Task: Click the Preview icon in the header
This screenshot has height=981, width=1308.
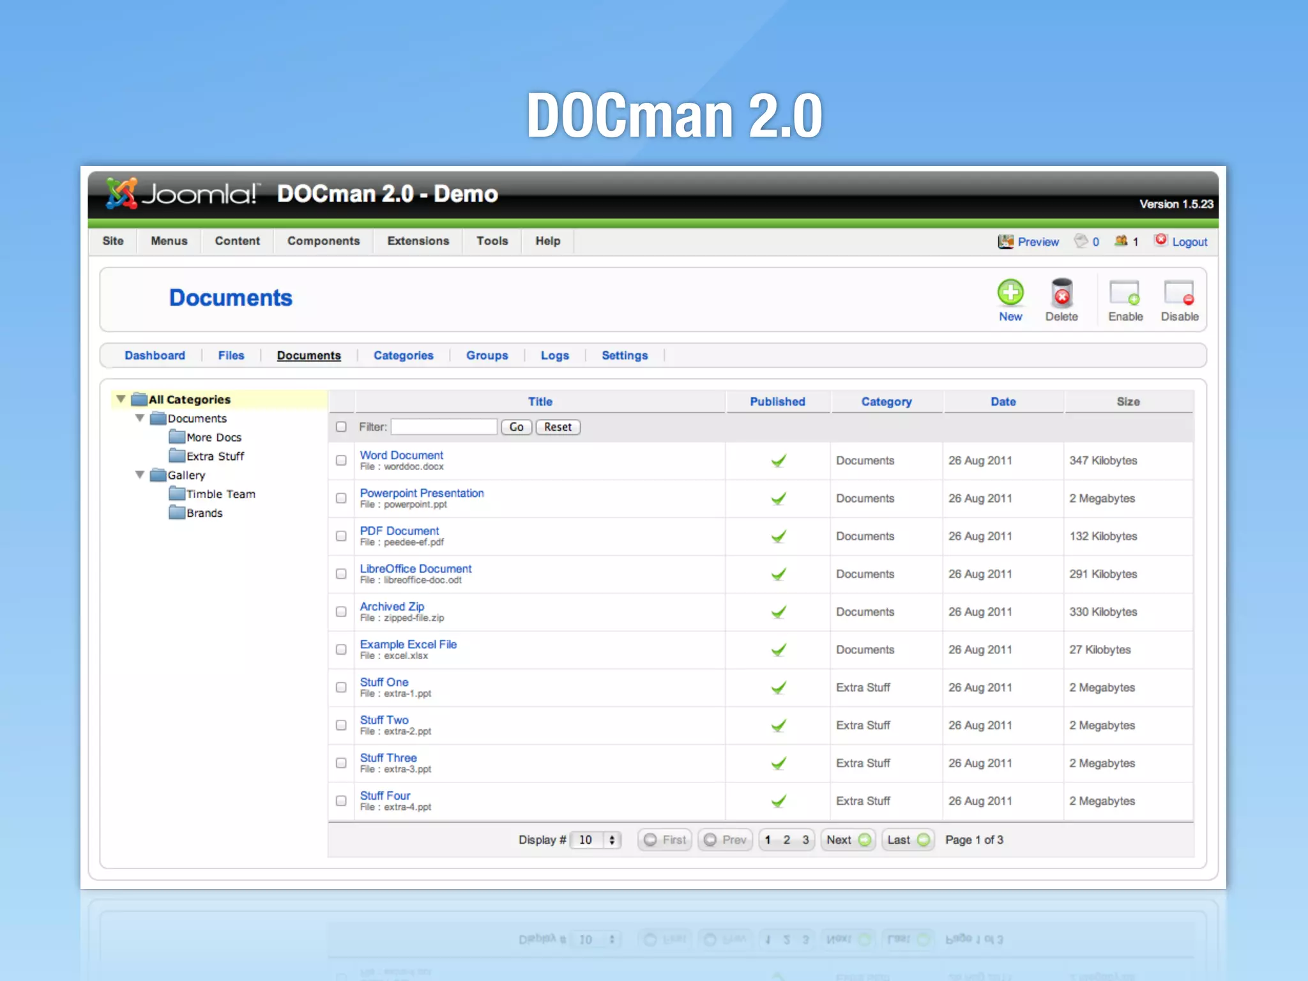Action: [x=1006, y=241]
